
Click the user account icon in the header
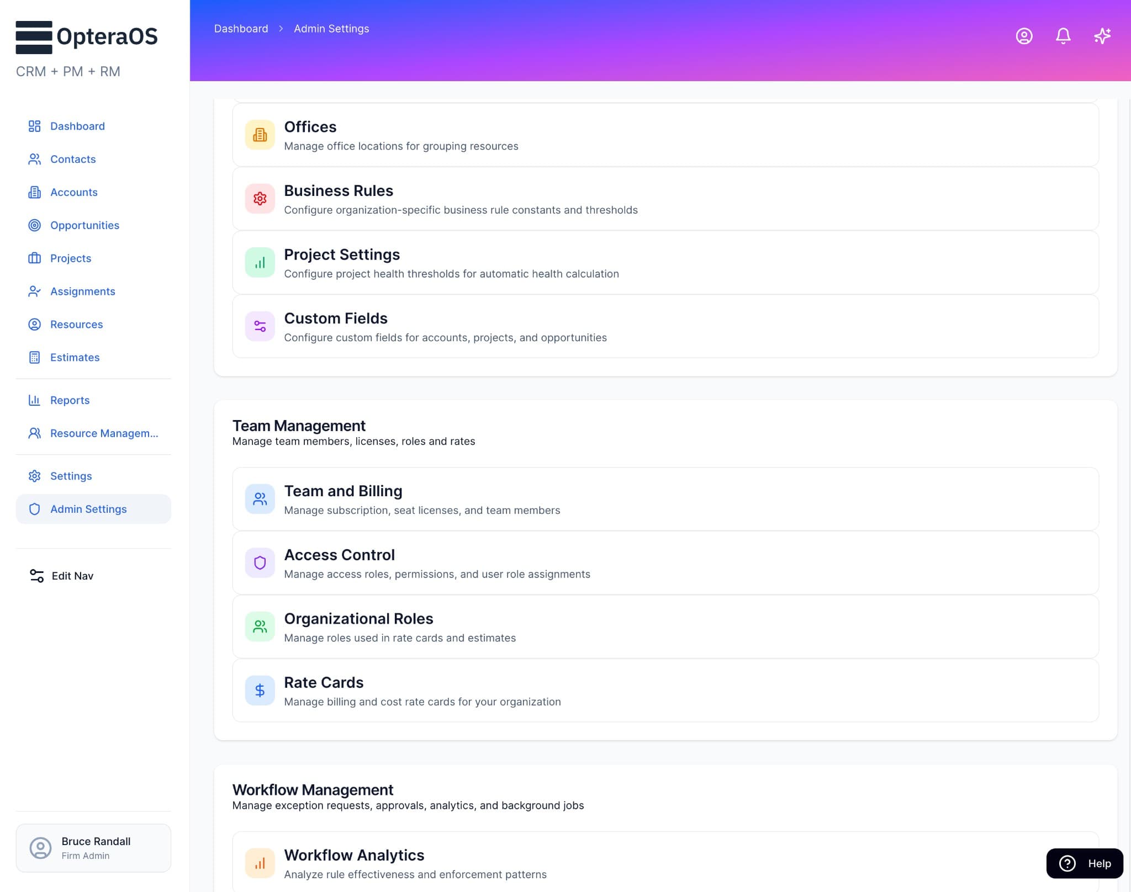[x=1024, y=36]
